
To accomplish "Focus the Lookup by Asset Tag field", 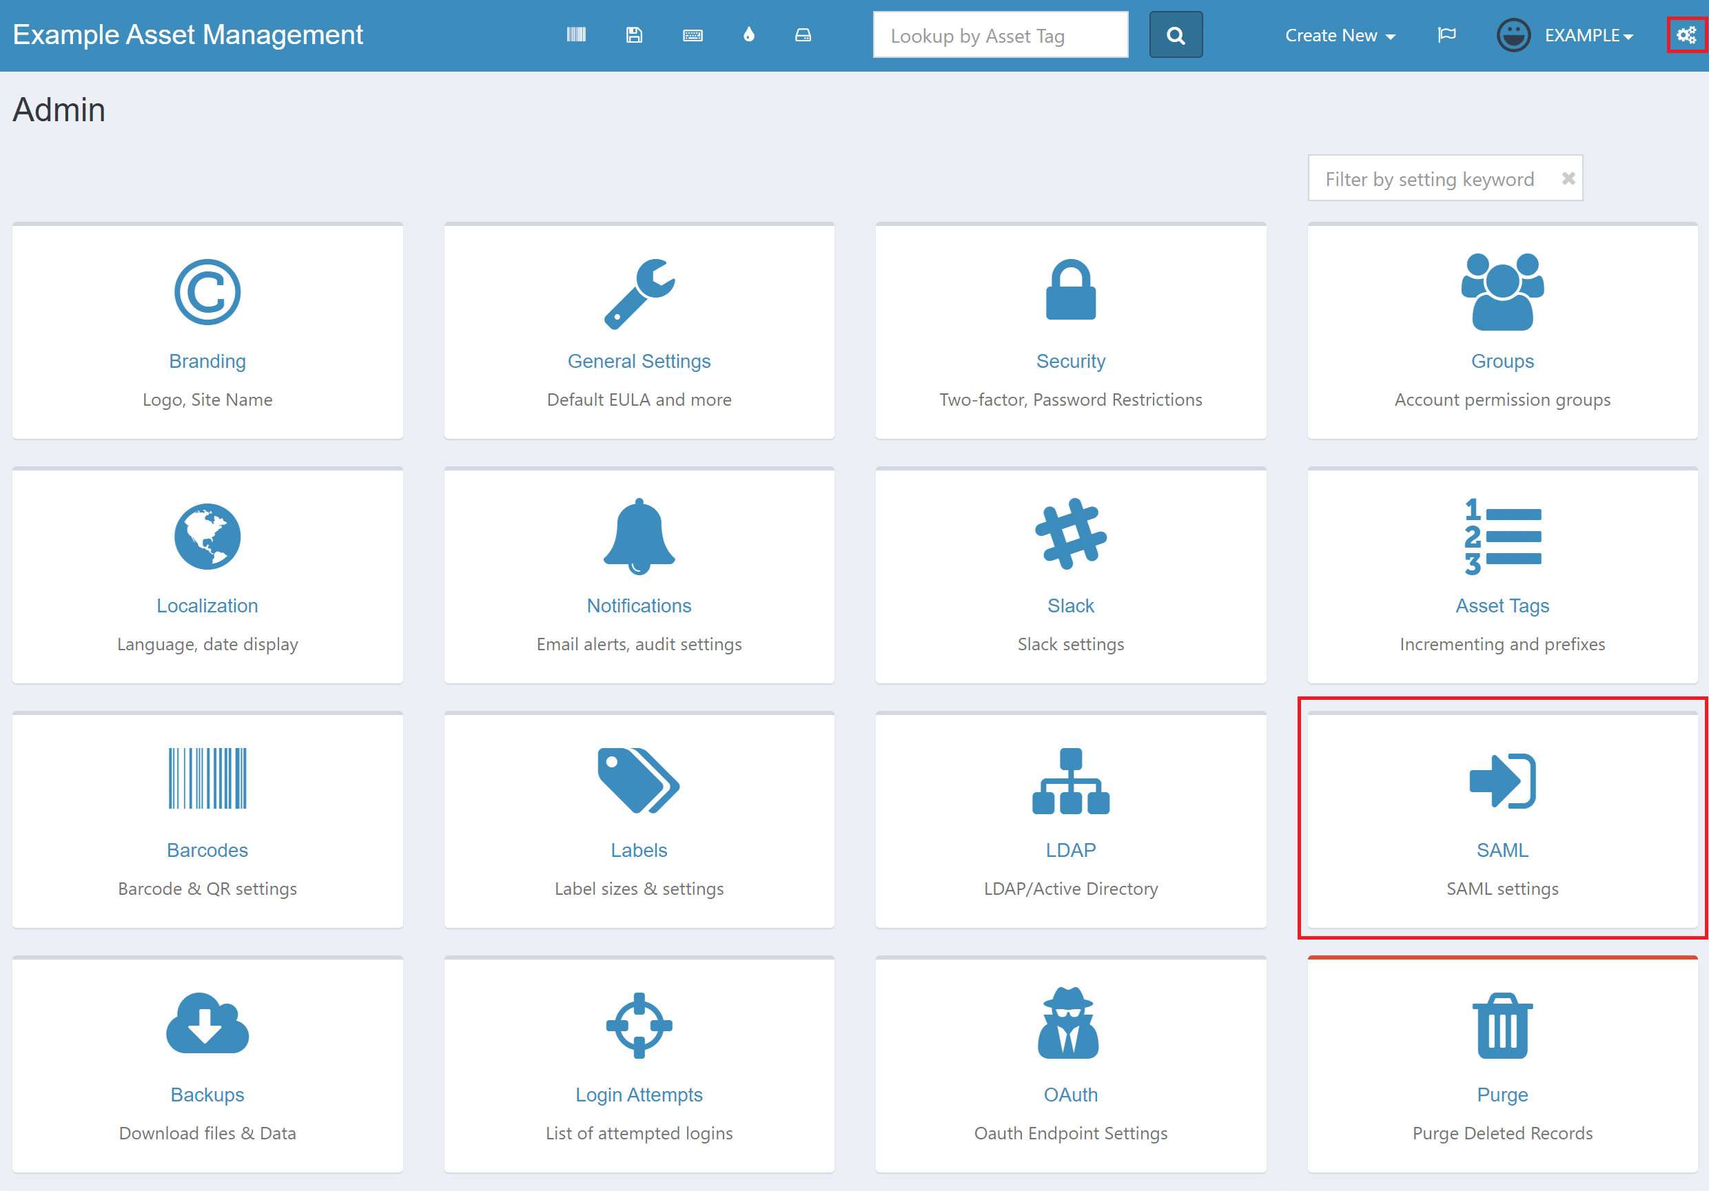I will pyautogui.click(x=1000, y=35).
